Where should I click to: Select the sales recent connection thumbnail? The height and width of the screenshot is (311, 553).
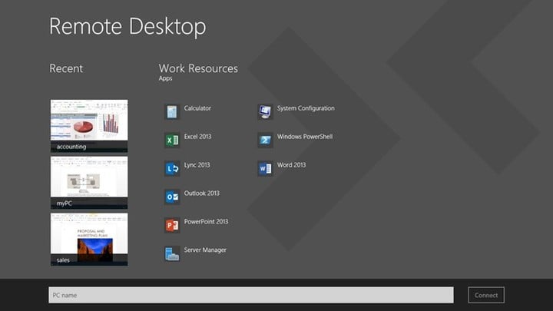tap(89, 239)
